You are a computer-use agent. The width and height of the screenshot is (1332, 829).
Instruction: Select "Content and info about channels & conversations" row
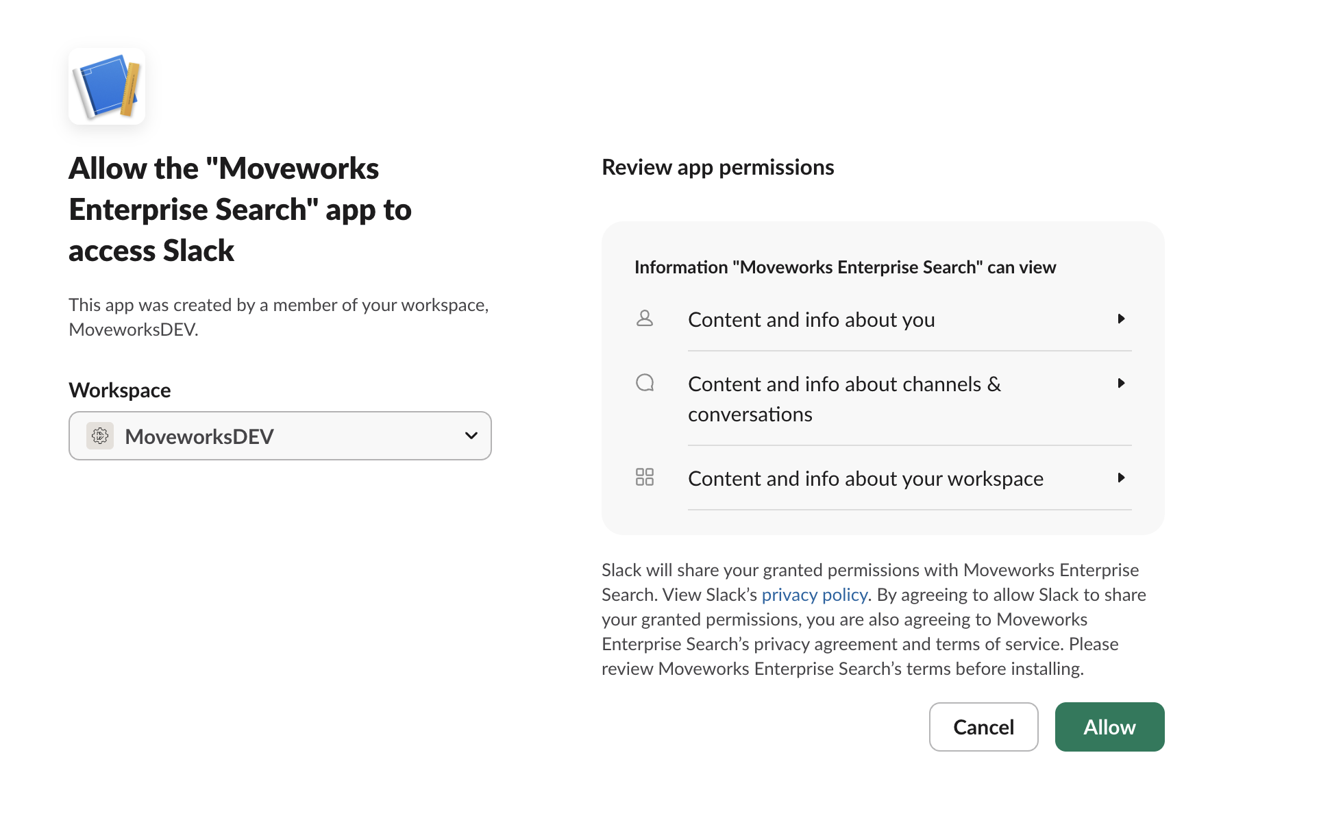click(x=844, y=399)
